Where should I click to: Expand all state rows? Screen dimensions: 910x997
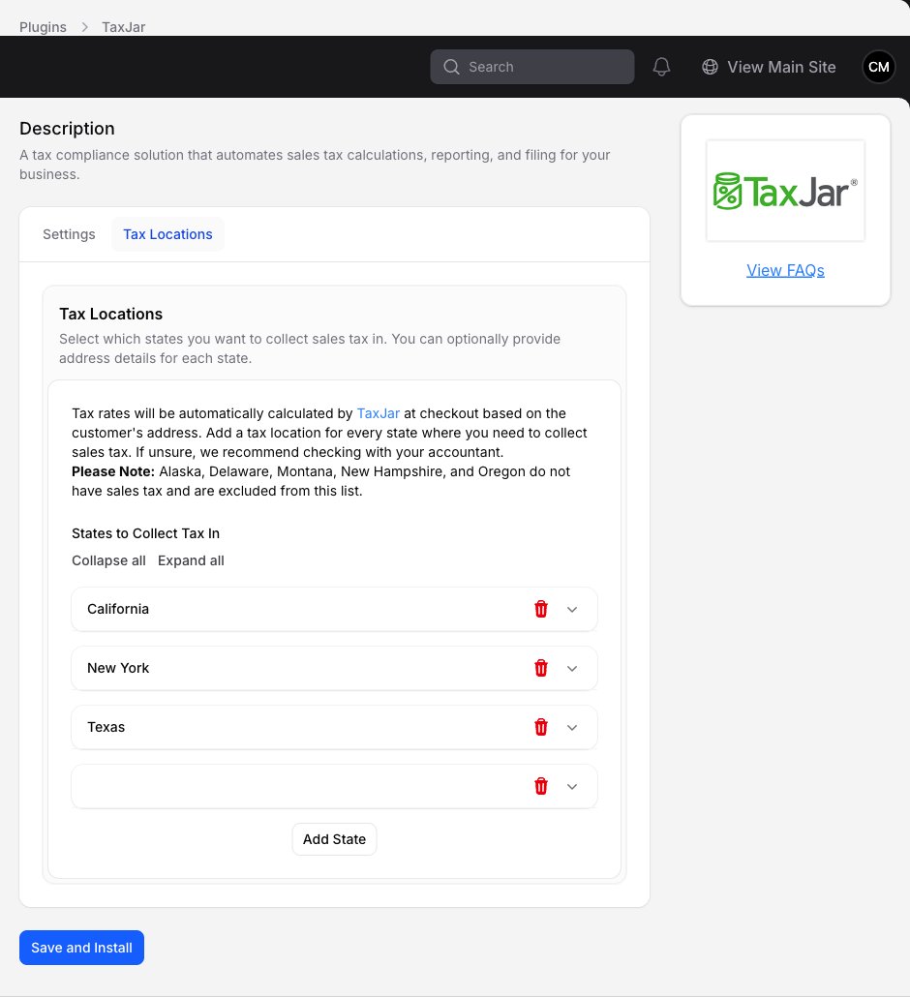pos(191,560)
